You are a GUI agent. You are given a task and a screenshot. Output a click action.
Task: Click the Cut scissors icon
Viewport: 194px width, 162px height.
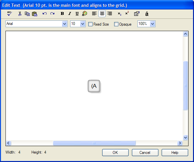pyautogui.click(x=20, y=14)
